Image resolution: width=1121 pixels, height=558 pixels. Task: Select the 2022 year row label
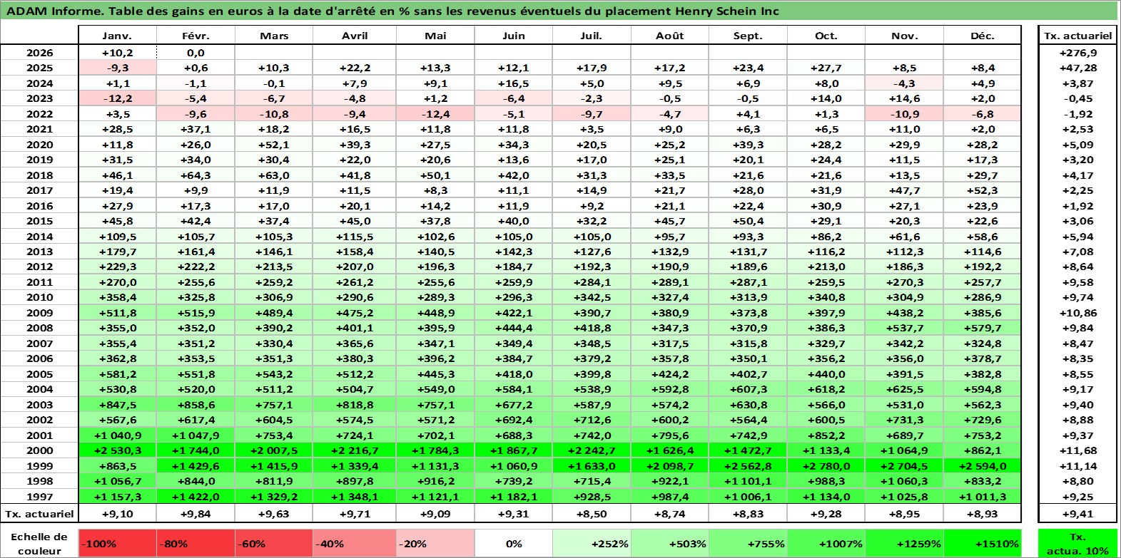click(x=39, y=114)
